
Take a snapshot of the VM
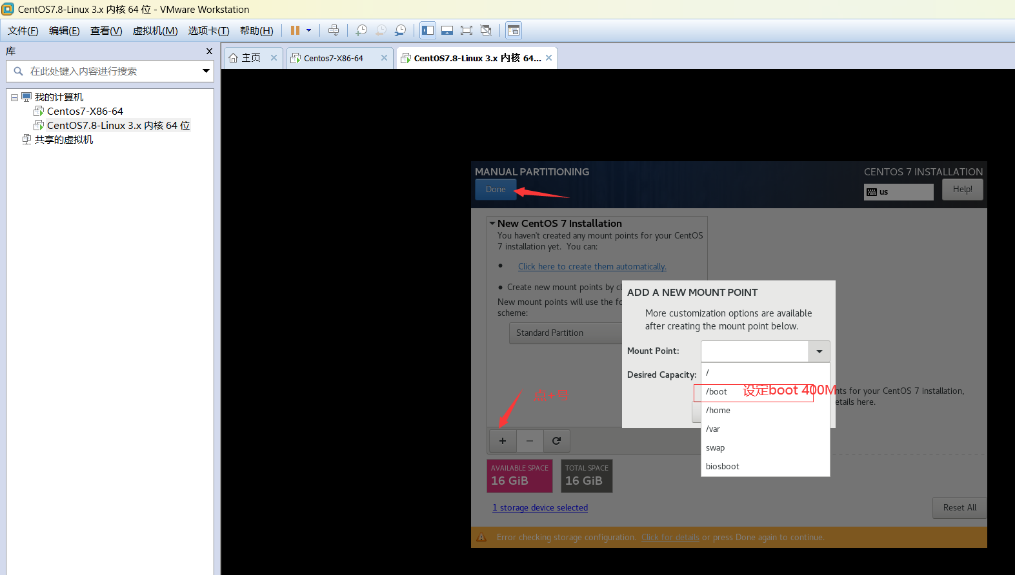point(361,30)
